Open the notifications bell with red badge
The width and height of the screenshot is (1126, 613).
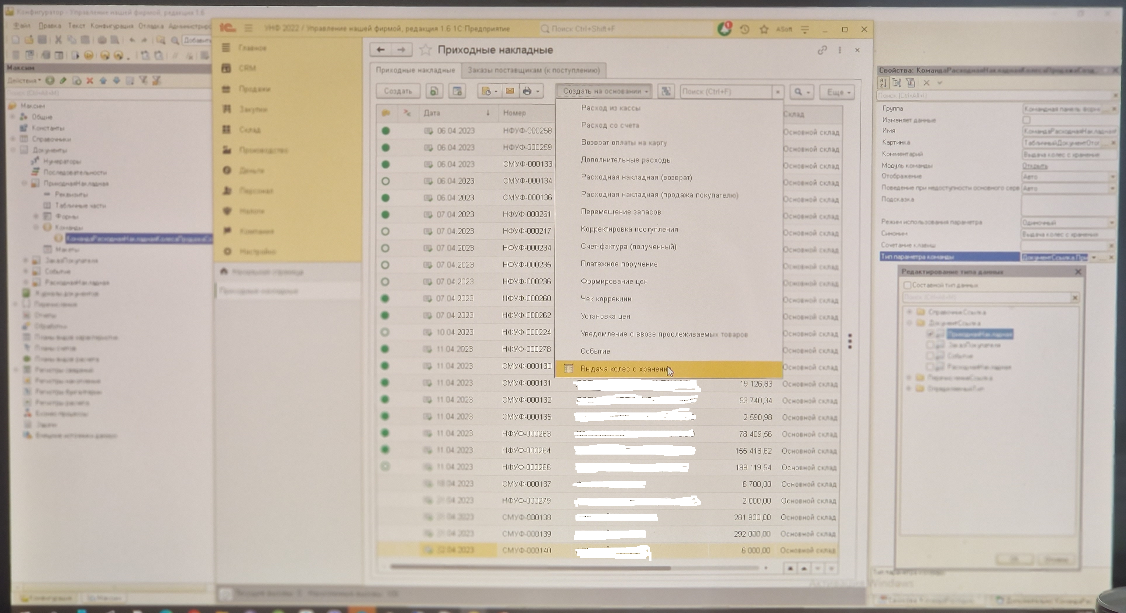(724, 29)
